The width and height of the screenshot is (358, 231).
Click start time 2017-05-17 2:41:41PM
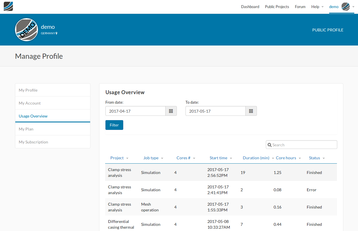click(x=218, y=190)
